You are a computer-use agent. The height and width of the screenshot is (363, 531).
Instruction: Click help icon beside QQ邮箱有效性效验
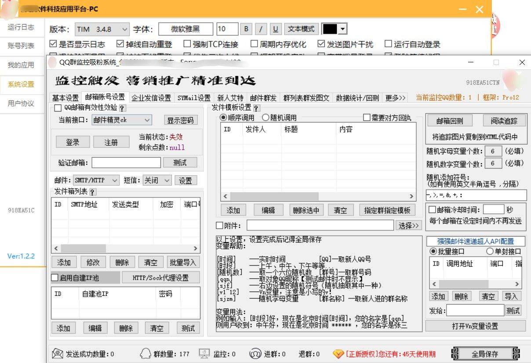[x=122, y=108]
